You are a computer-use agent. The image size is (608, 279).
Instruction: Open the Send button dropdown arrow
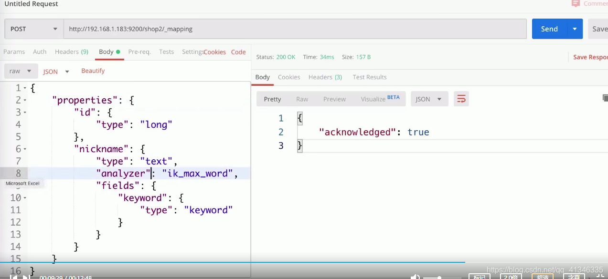(x=575, y=29)
